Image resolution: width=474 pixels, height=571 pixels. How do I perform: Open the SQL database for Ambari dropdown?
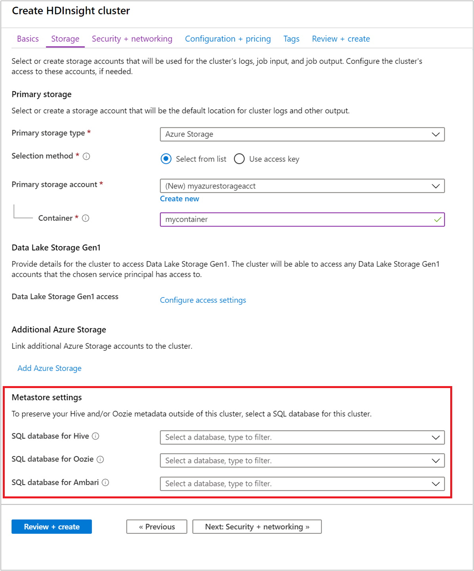[302, 484]
